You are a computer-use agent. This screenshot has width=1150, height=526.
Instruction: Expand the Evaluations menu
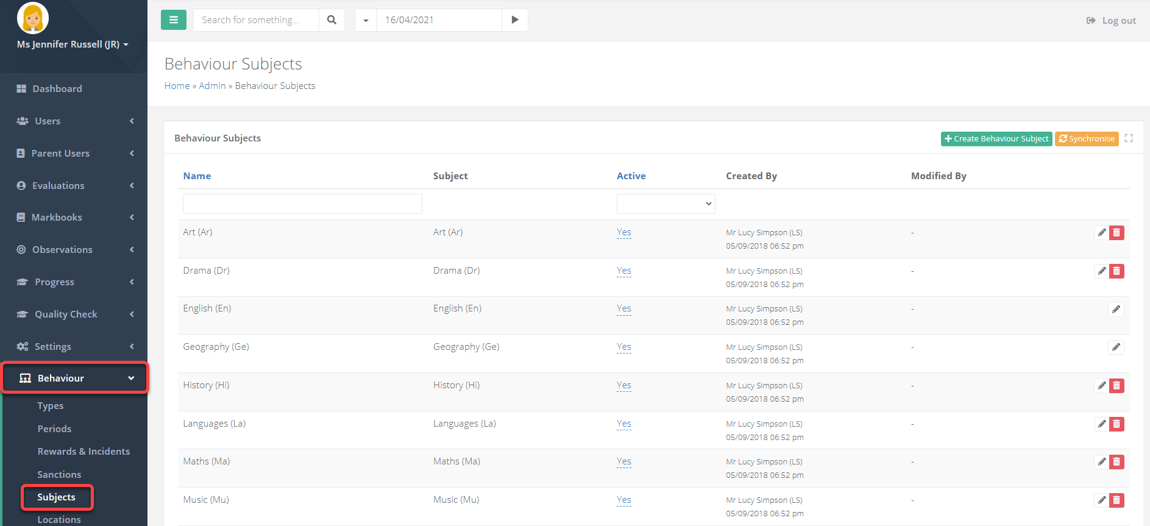(x=74, y=185)
